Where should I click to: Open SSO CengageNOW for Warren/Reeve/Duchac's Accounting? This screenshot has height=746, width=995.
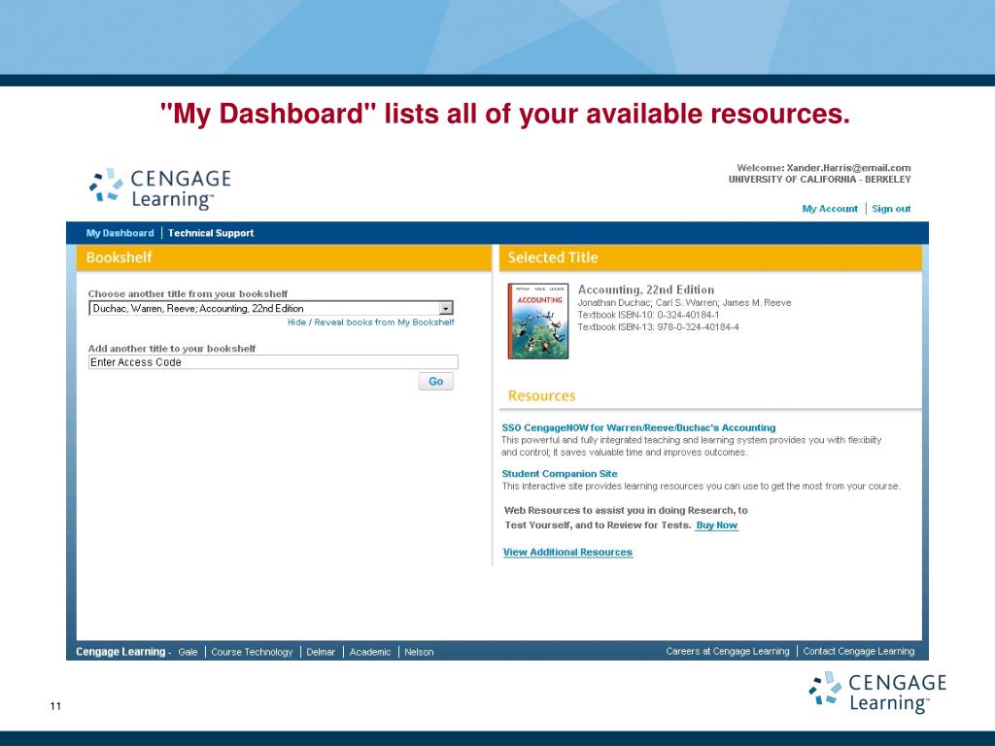[x=638, y=427]
